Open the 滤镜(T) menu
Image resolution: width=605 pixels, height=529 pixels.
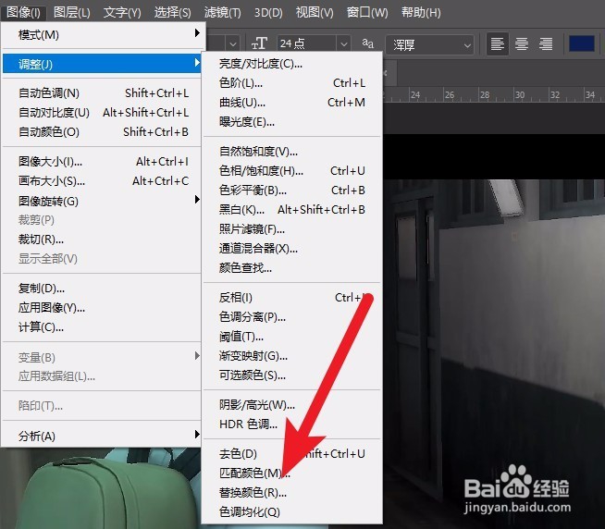click(223, 12)
